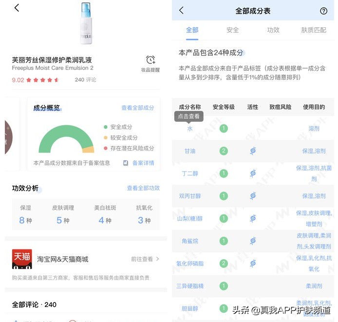Open 备案详情 link
This screenshot has height=322, width=338.
pyautogui.click(x=143, y=163)
